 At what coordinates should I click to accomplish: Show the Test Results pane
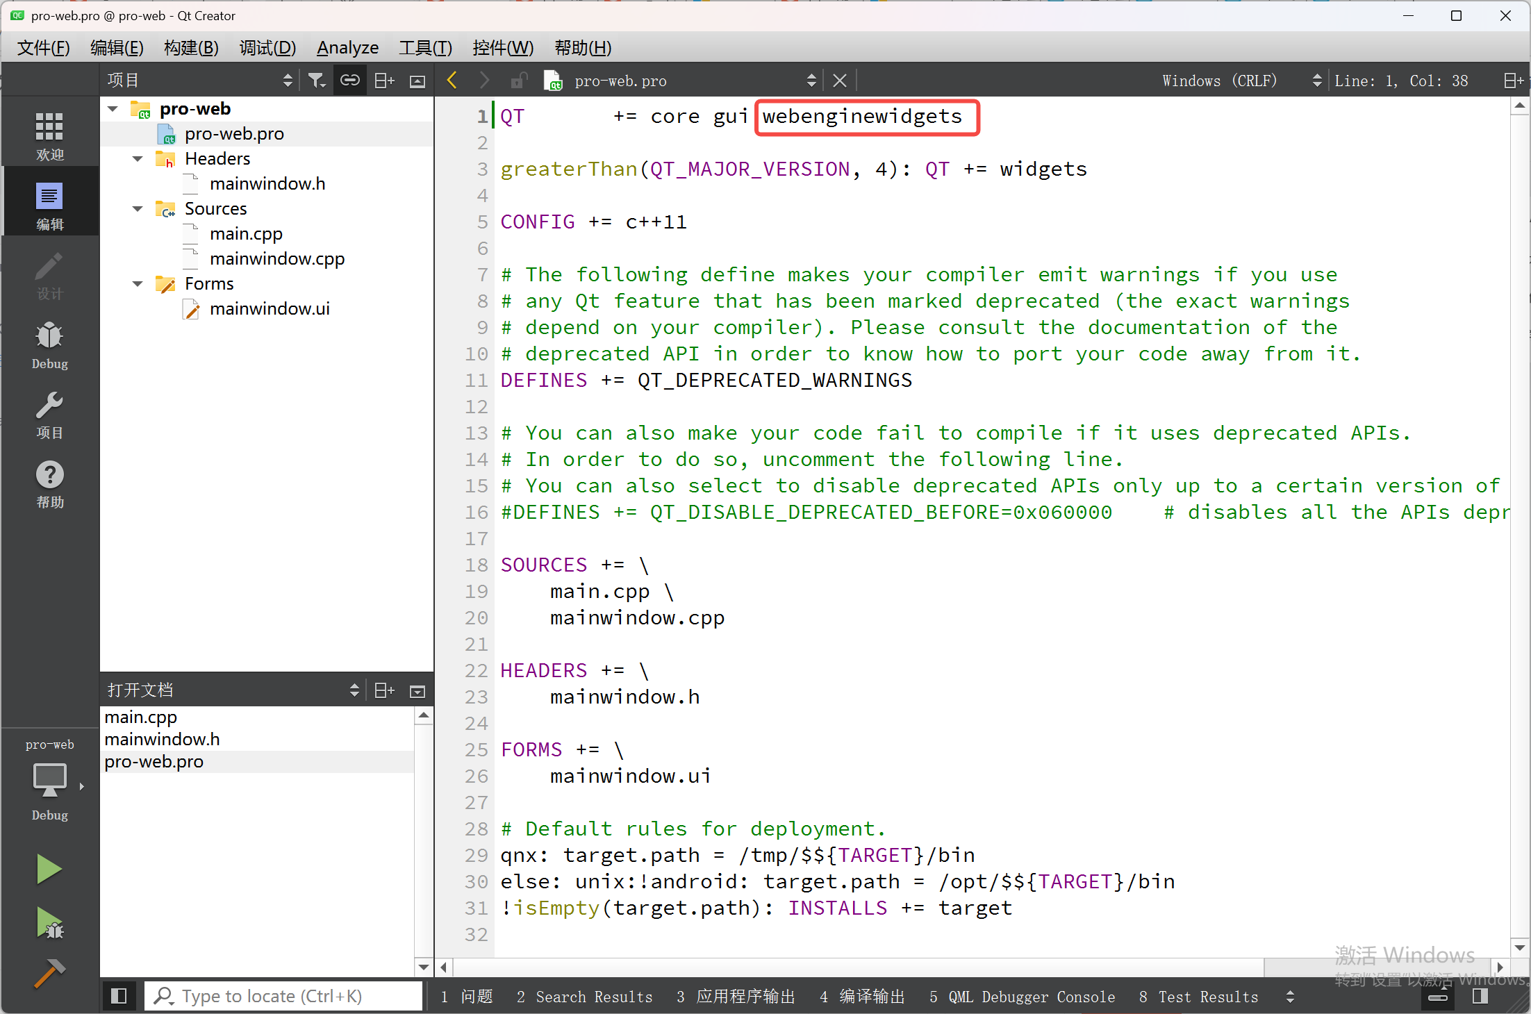tap(1198, 997)
